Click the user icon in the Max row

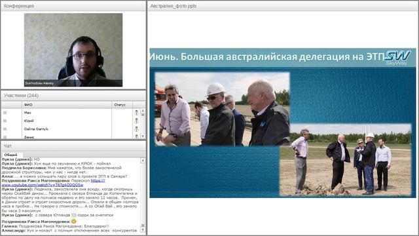tap(137, 113)
